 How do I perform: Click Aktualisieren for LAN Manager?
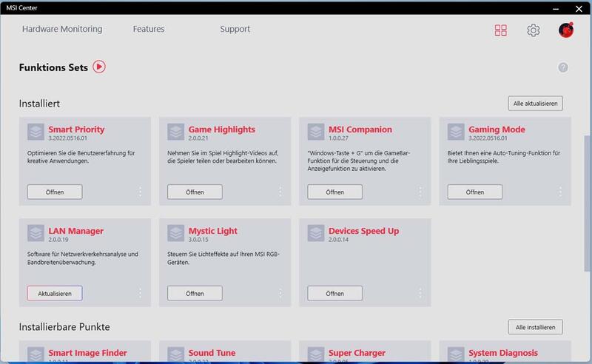coord(55,294)
